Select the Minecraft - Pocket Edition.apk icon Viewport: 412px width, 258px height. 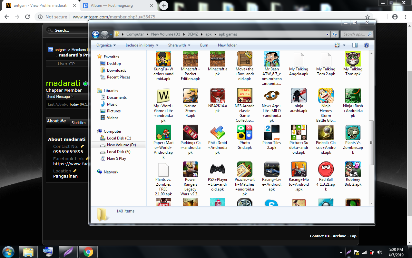tap(191, 59)
